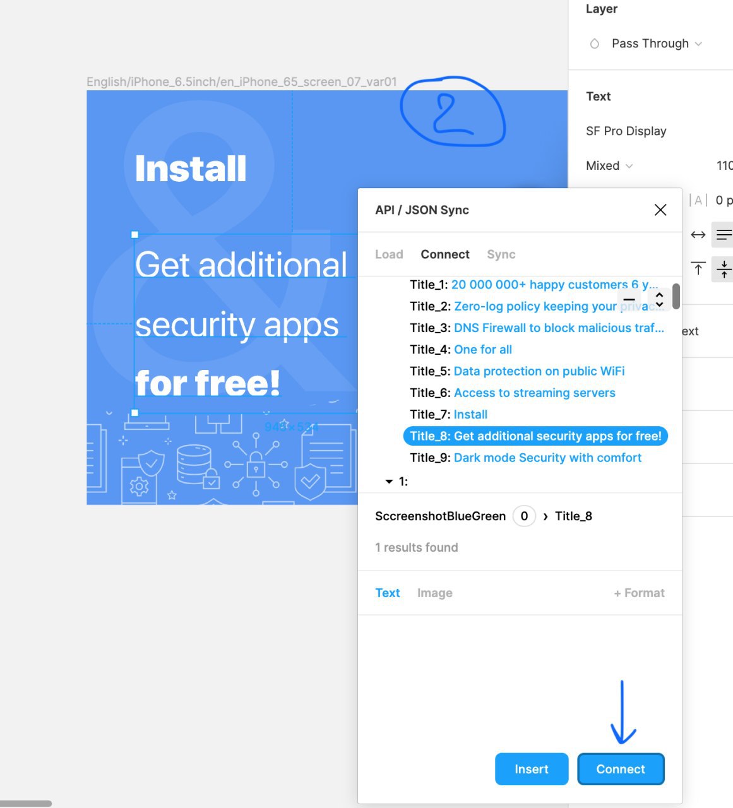This screenshot has width=733, height=808.
Task: Click Title_8 in the path breadcrumb
Action: click(x=573, y=516)
